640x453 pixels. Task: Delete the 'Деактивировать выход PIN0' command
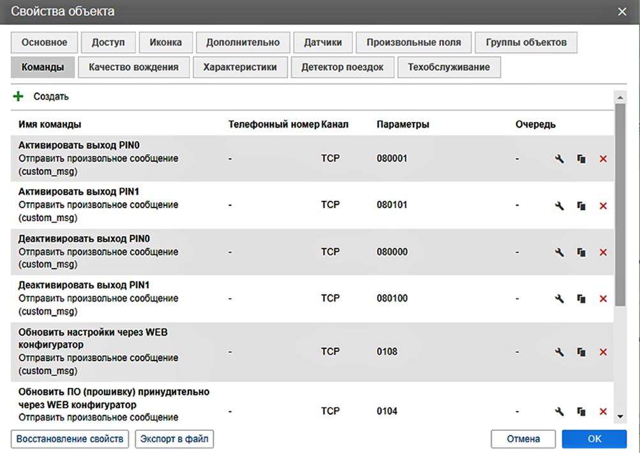pyautogui.click(x=603, y=253)
